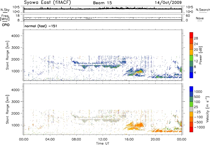210x145 pixels.
Task: Click the 'Nave' legend label
Action: click(200, 18)
